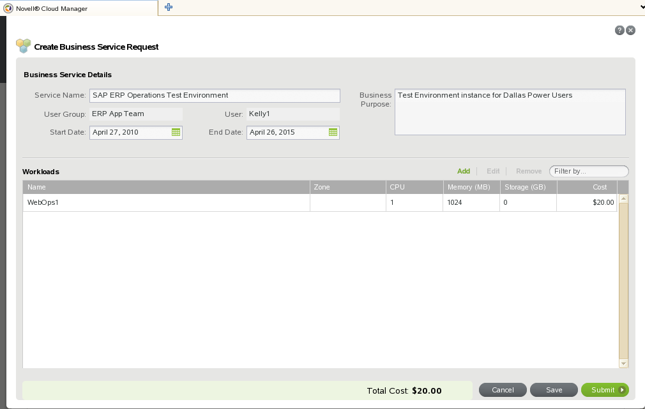Open the End Date calendar picker

[333, 132]
